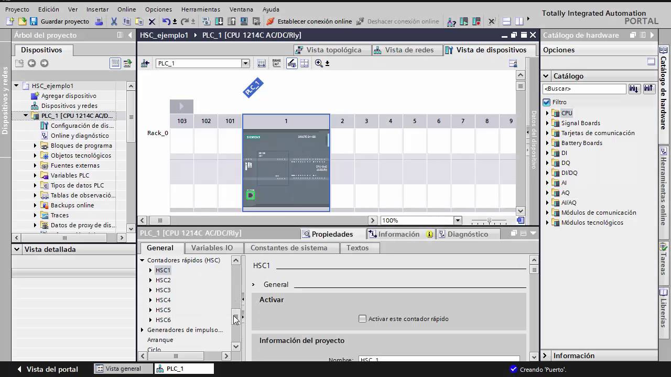Click the navigate back arrow in project tree
671x377 pixels.
[x=31, y=63]
